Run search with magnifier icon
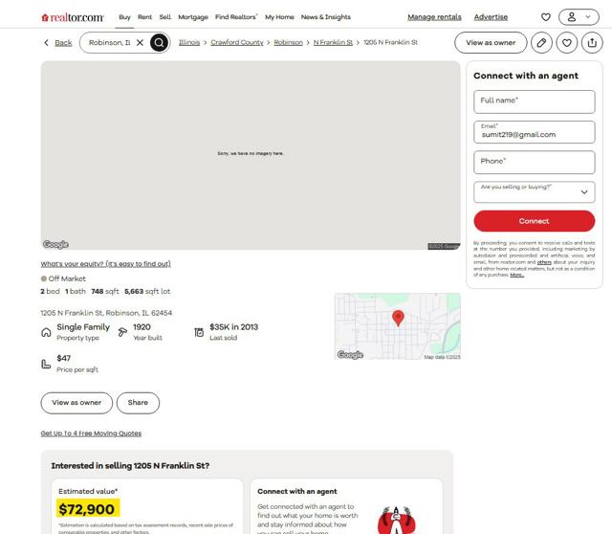 pyautogui.click(x=159, y=42)
